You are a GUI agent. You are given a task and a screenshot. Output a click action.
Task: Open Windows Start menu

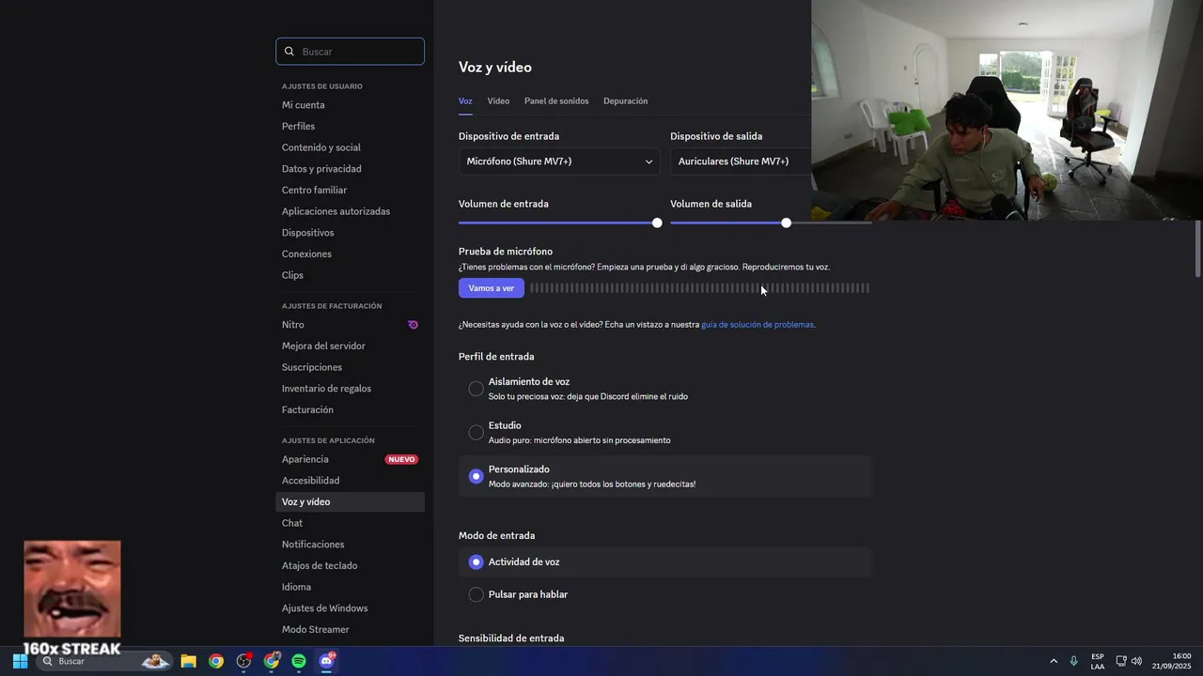click(20, 661)
